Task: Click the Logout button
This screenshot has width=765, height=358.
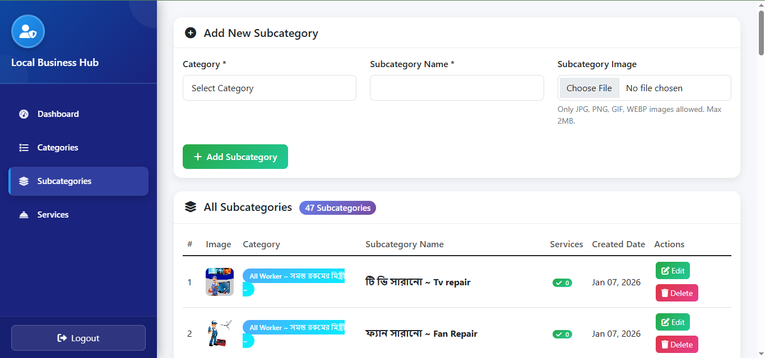Action: pyautogui.click(x=78, y=338)
